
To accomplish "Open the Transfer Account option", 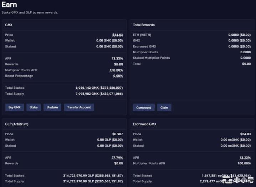I will [79, 107].
